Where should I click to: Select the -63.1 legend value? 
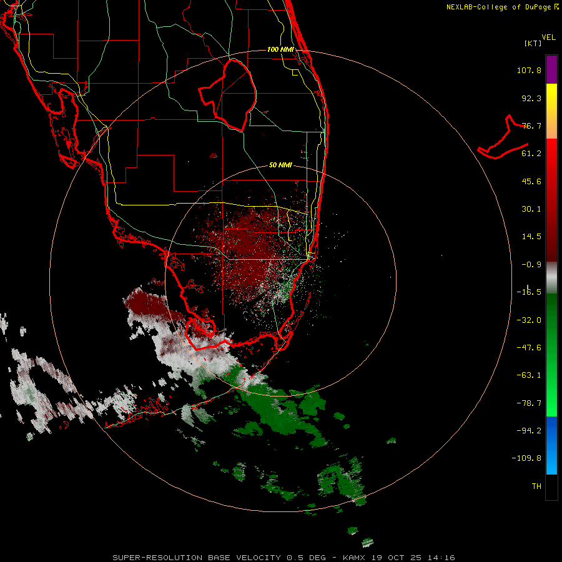pos(529,375)
